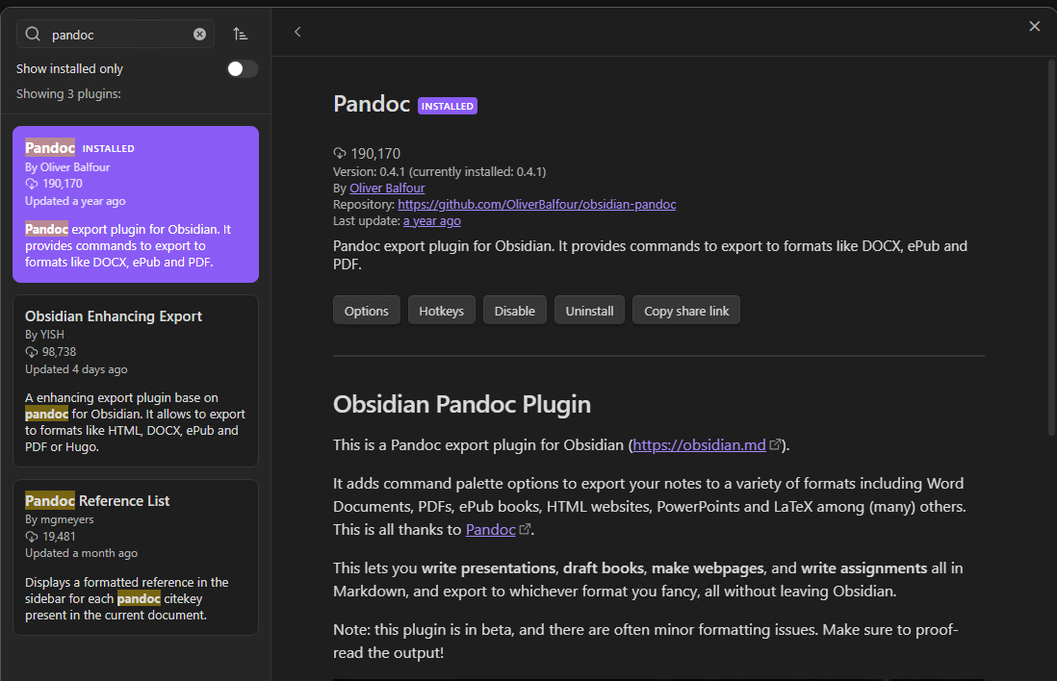Image resolution: width=1057 pixels, height=681 pixels.
Task: Click the download icon beside 190,170 in details
Action: pos(340,153)
